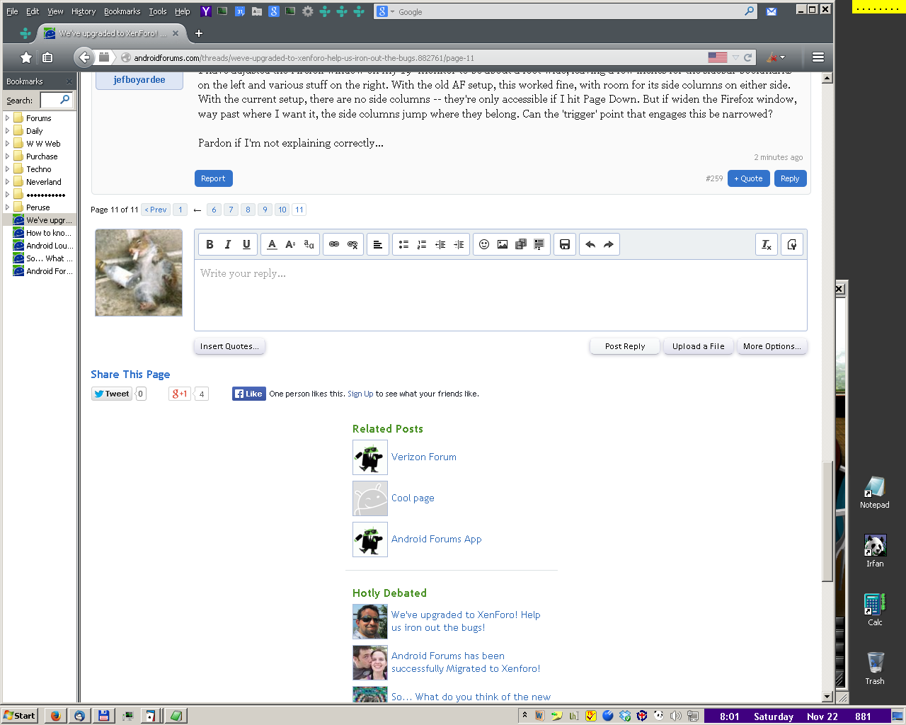Click the insert link icon
This screenshot has width=906, height=725.
click(x=334, y=244)
